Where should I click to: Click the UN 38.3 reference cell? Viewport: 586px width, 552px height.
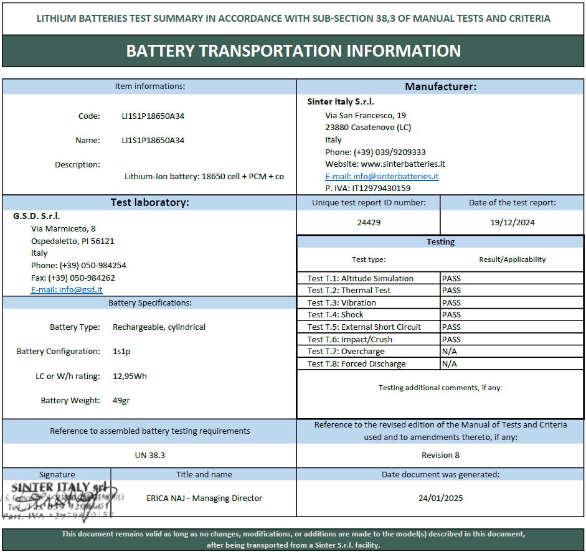tap(149, 456)
